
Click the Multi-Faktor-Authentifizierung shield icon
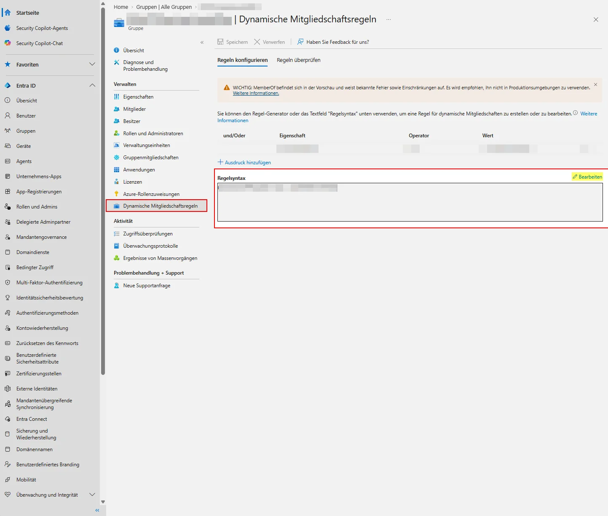tap(8, 283)
